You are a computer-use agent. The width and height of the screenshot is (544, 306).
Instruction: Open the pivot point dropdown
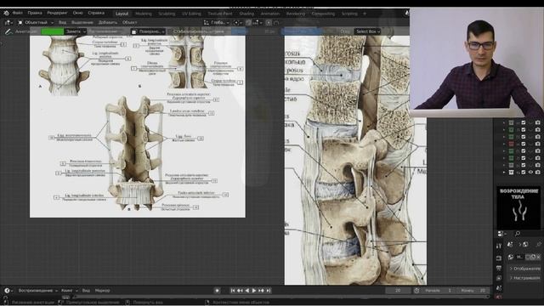click(237, 22)
